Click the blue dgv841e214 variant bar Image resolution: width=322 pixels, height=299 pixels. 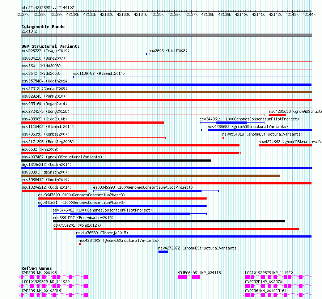(122, 206)
